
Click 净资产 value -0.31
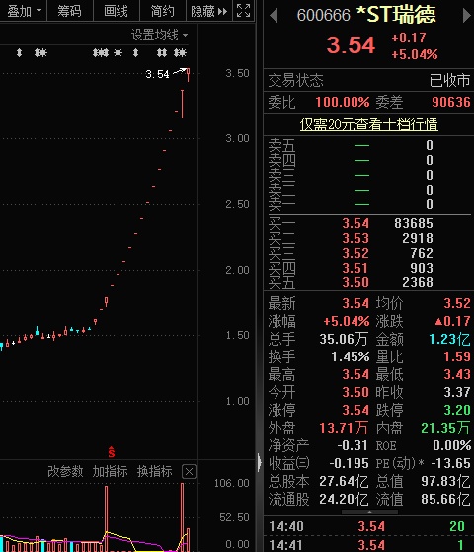pos(353,445)
